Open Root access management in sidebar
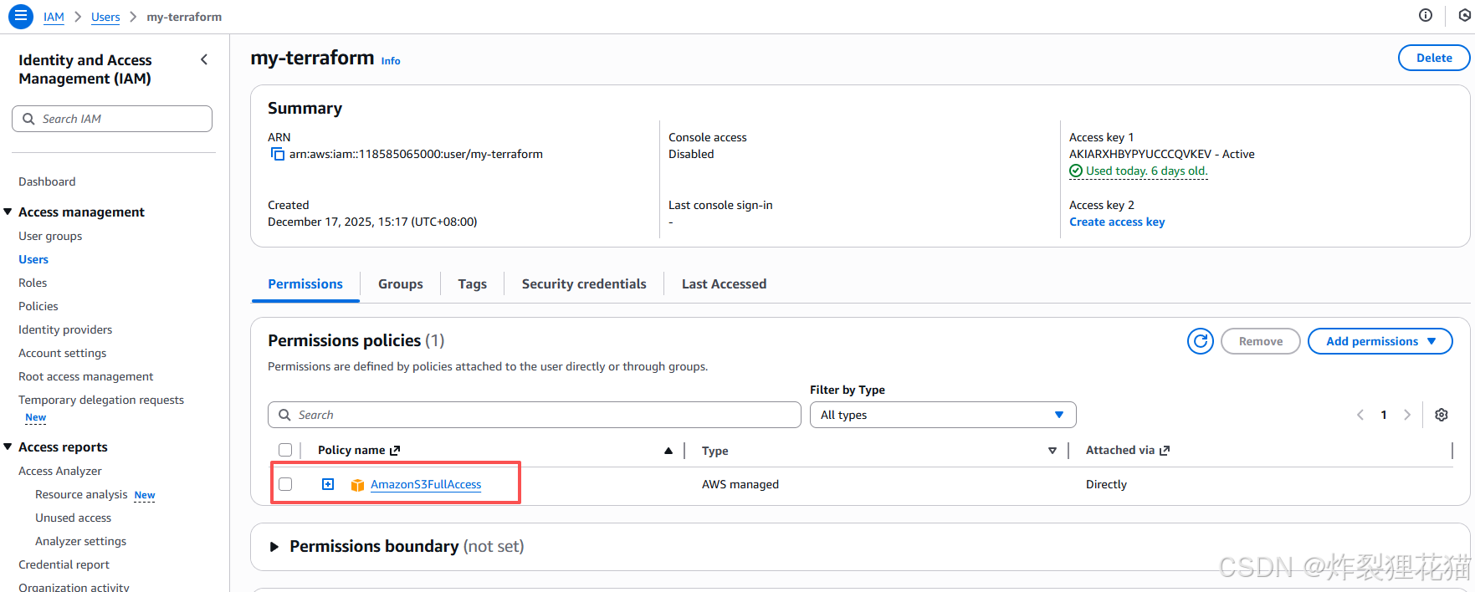 pyautogui.click(x=86, y=376)
